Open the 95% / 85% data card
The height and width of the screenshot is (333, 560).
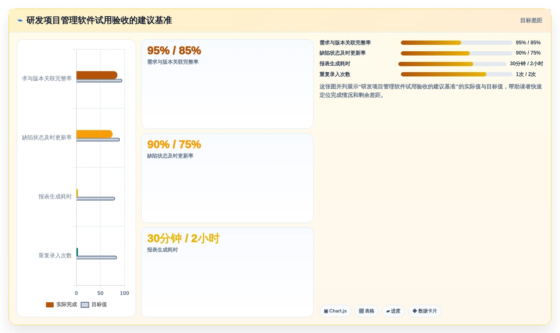click(227, 84)
